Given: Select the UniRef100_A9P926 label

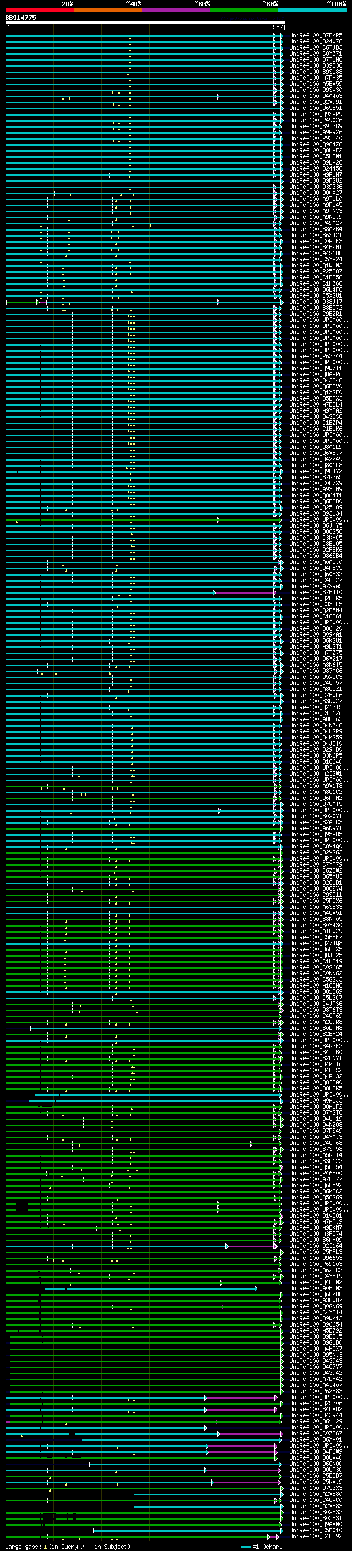Looking at the screenshot, I should pos(316,133).
